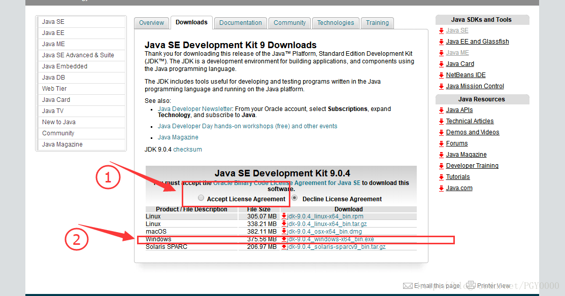Screen dimensions: 565x296
Task: Click the red arrow icon next to Developer Training
Action: pyautogui.click(x=442, y=166)
